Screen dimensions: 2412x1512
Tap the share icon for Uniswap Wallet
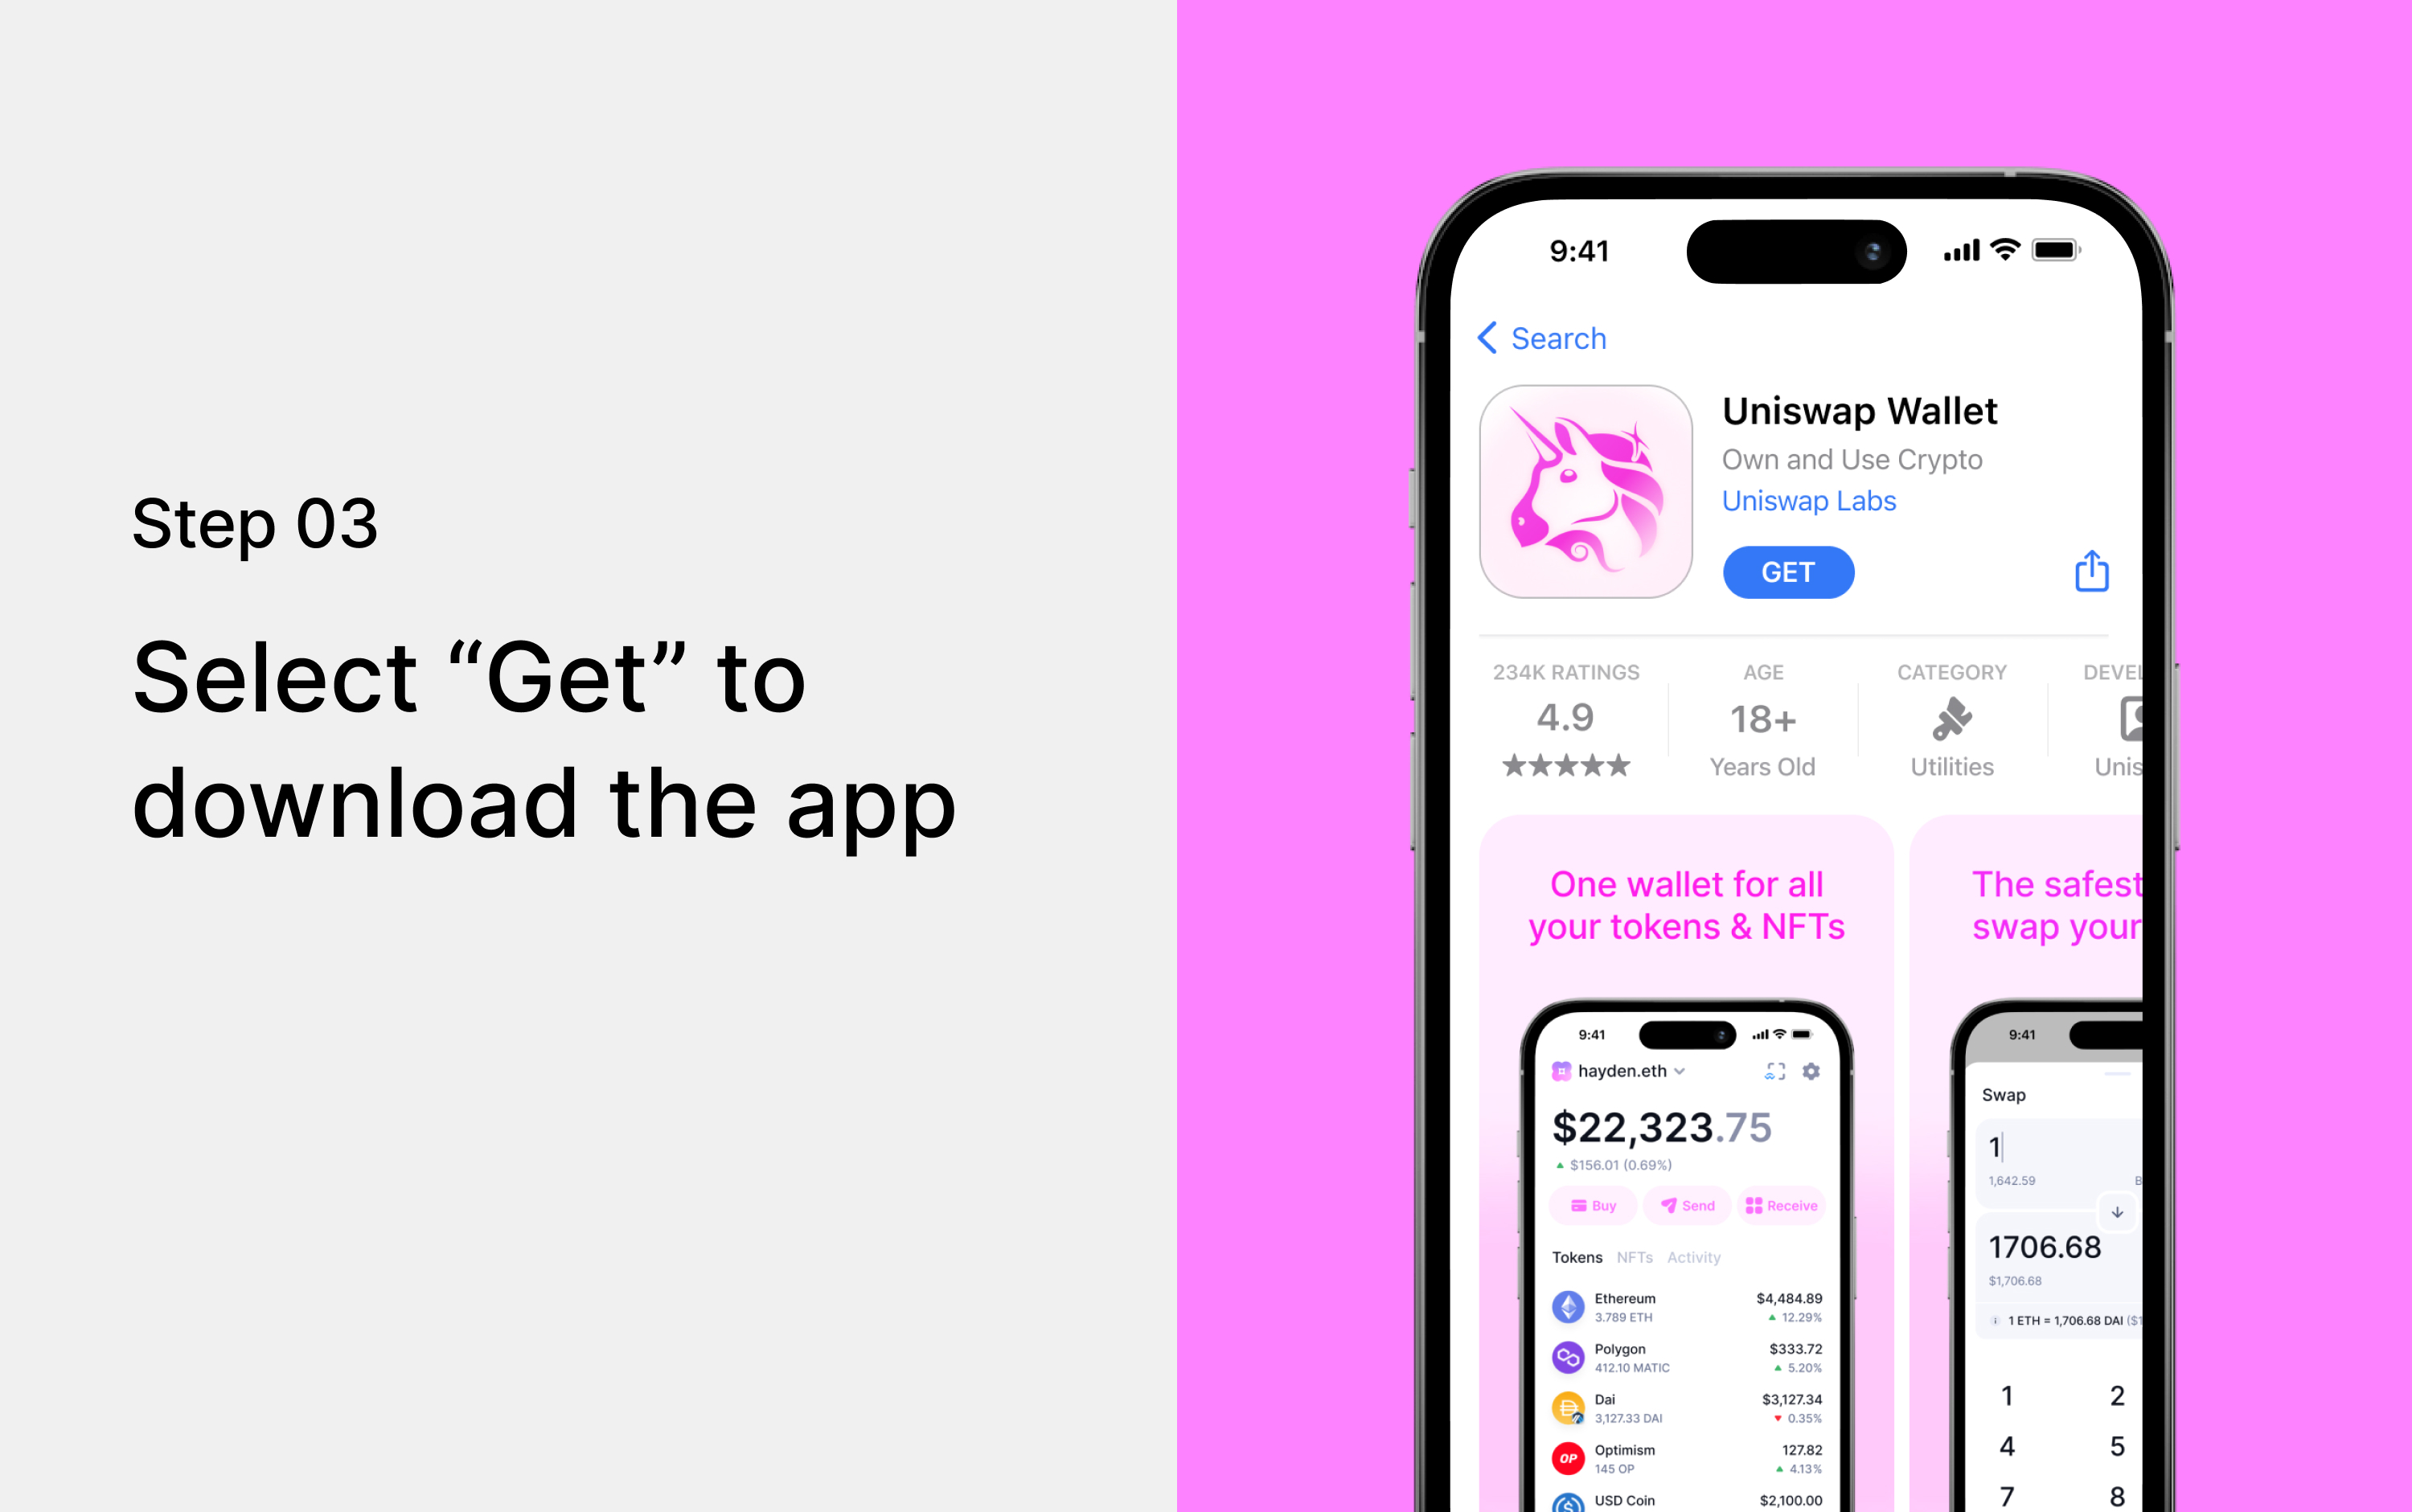click(2091, 572)
